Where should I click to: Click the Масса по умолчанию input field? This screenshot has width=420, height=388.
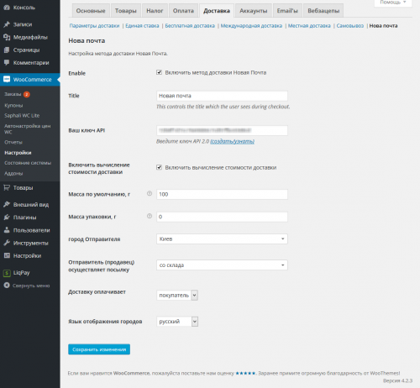point(222,194)
